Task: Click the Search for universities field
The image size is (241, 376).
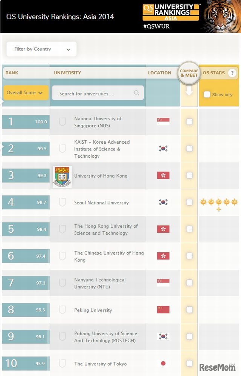Action: coord(98,92)
